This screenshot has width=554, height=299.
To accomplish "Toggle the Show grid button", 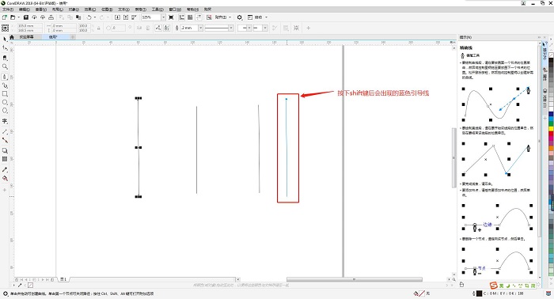I will tap(190, 17).
